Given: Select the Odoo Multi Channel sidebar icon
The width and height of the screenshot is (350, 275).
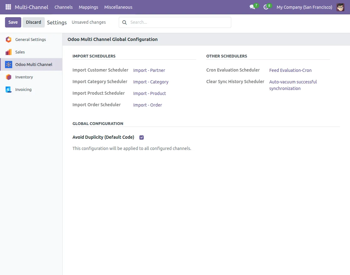Looking at the screenshot, I should coord(9,64).
